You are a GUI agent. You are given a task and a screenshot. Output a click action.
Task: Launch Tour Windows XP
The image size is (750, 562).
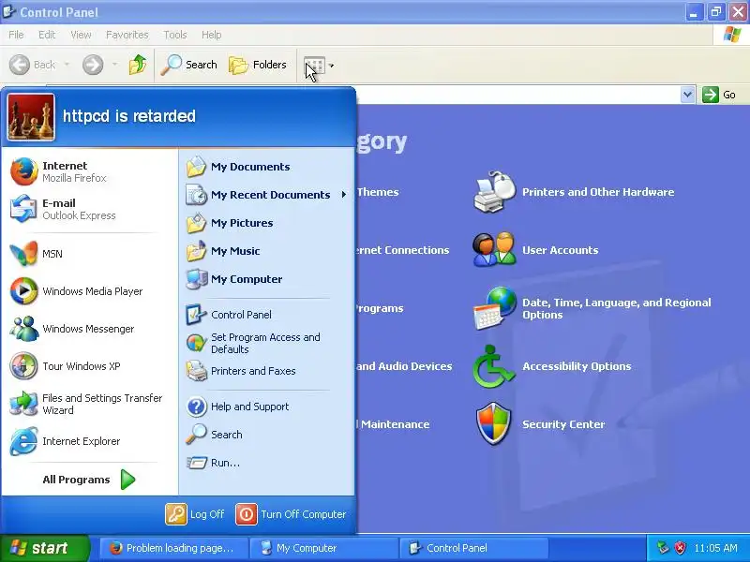click(x=90, y=366)
